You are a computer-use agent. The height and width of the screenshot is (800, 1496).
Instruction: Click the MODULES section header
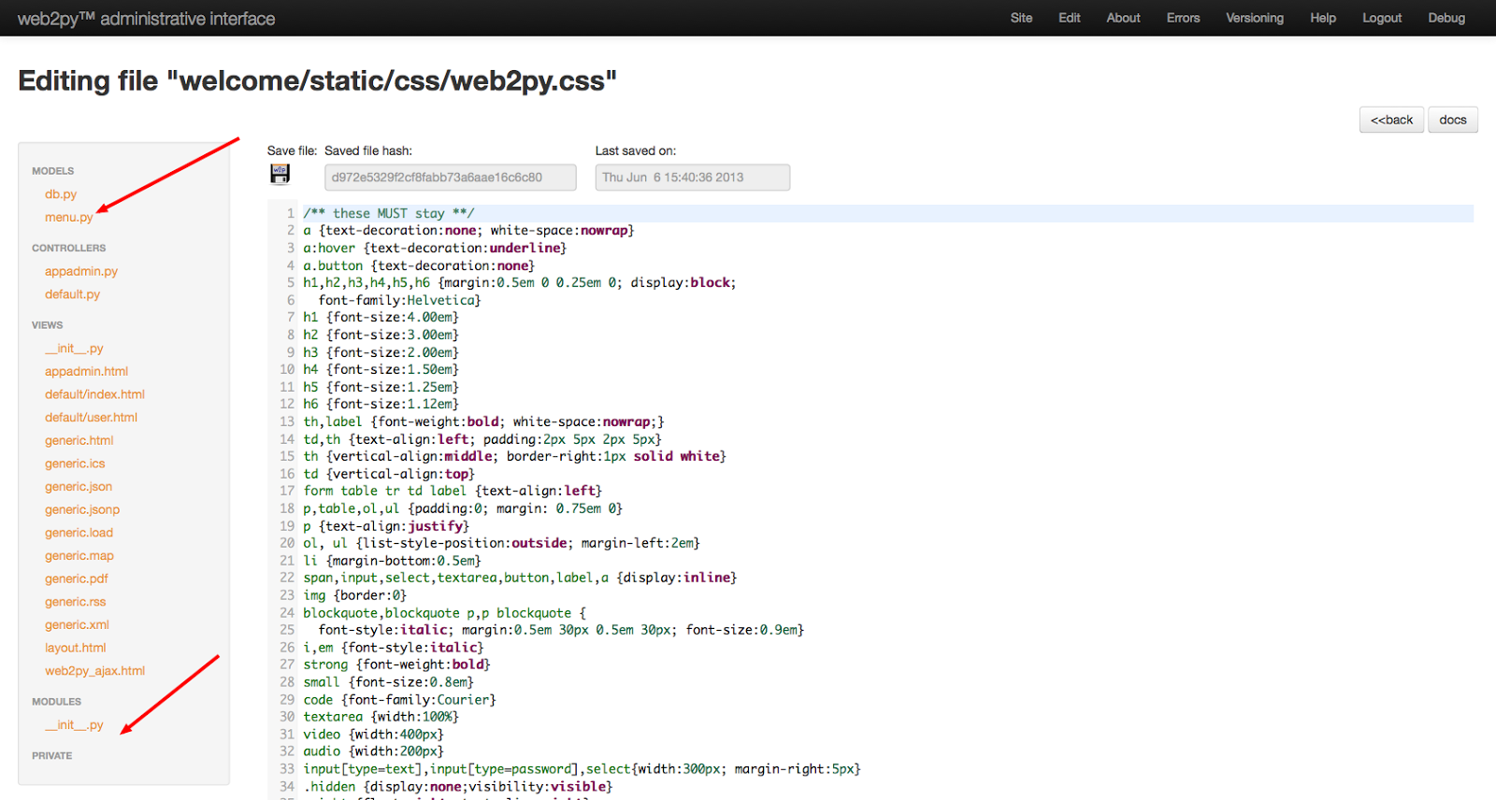pyautogui.click(x=56, y=702)
